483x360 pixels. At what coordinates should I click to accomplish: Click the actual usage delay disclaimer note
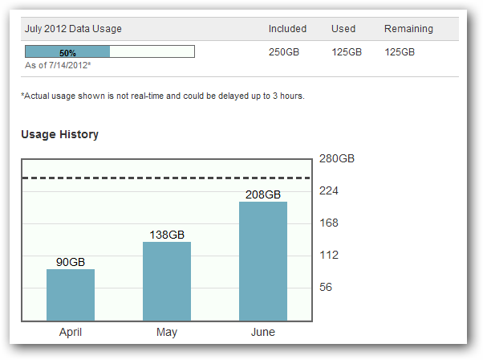point(162,96)
